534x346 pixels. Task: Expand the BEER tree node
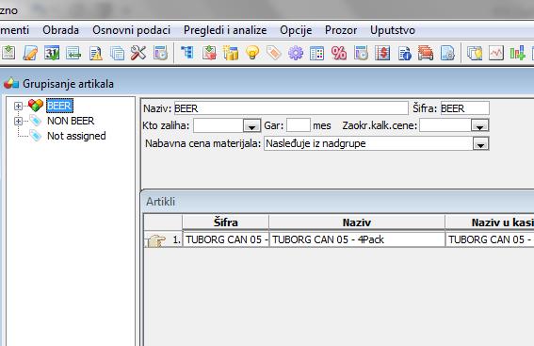[x=18, y=106]
